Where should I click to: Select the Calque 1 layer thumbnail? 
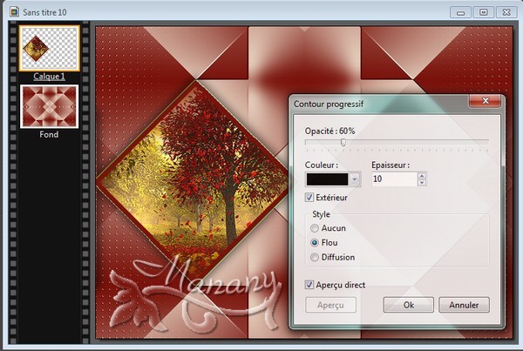[x=50, y=48]
